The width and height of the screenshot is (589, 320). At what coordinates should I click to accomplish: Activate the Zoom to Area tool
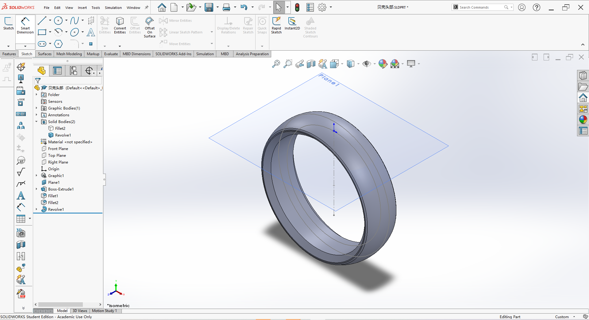click(x=287, y=64)
